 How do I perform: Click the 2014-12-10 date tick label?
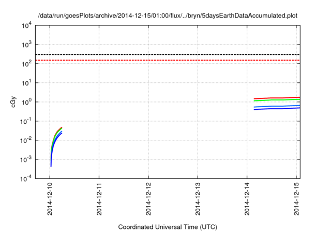[x=50, y=199]
